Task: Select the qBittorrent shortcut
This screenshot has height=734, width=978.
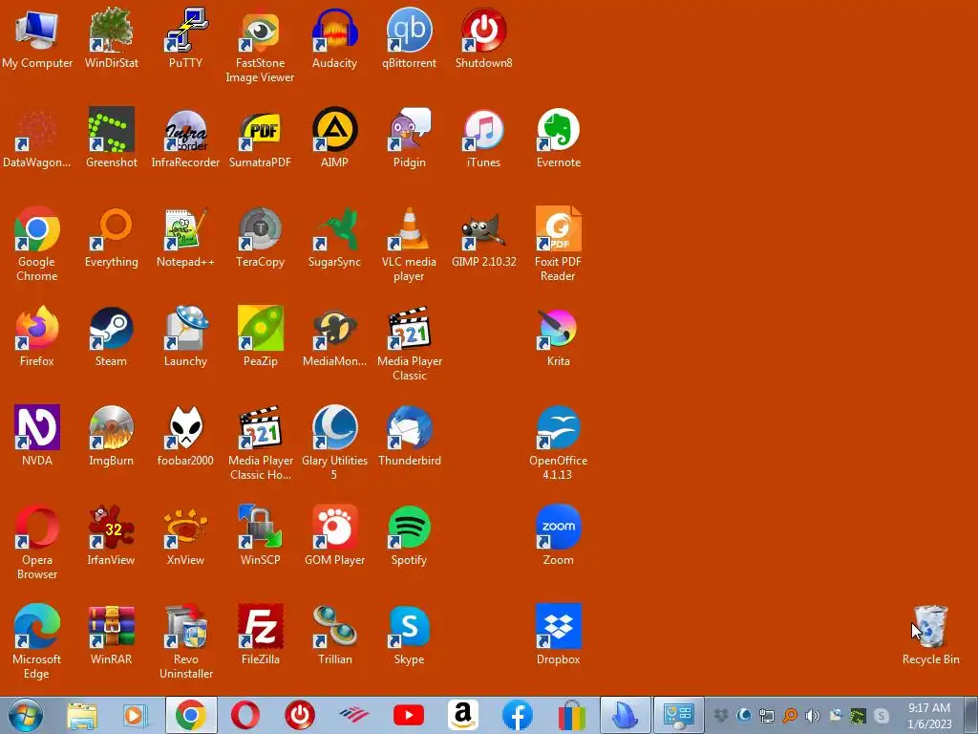Action: 409,30
